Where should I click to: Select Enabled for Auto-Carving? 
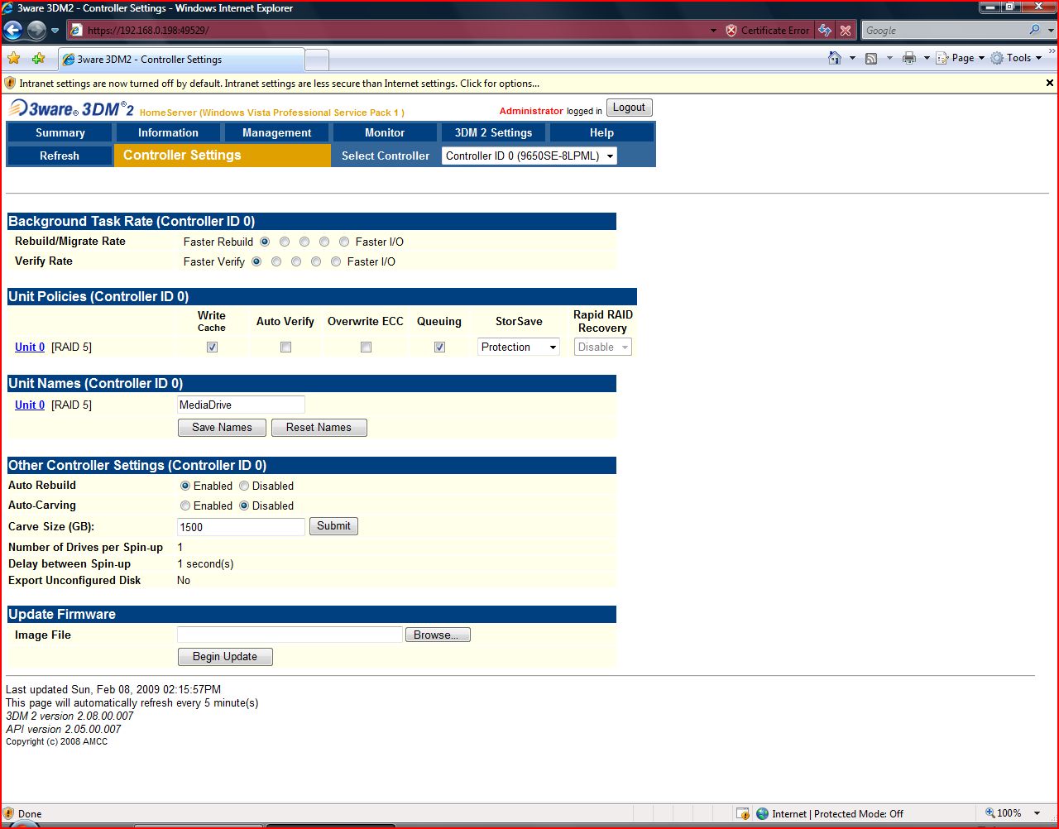click(x=185, y=506)
